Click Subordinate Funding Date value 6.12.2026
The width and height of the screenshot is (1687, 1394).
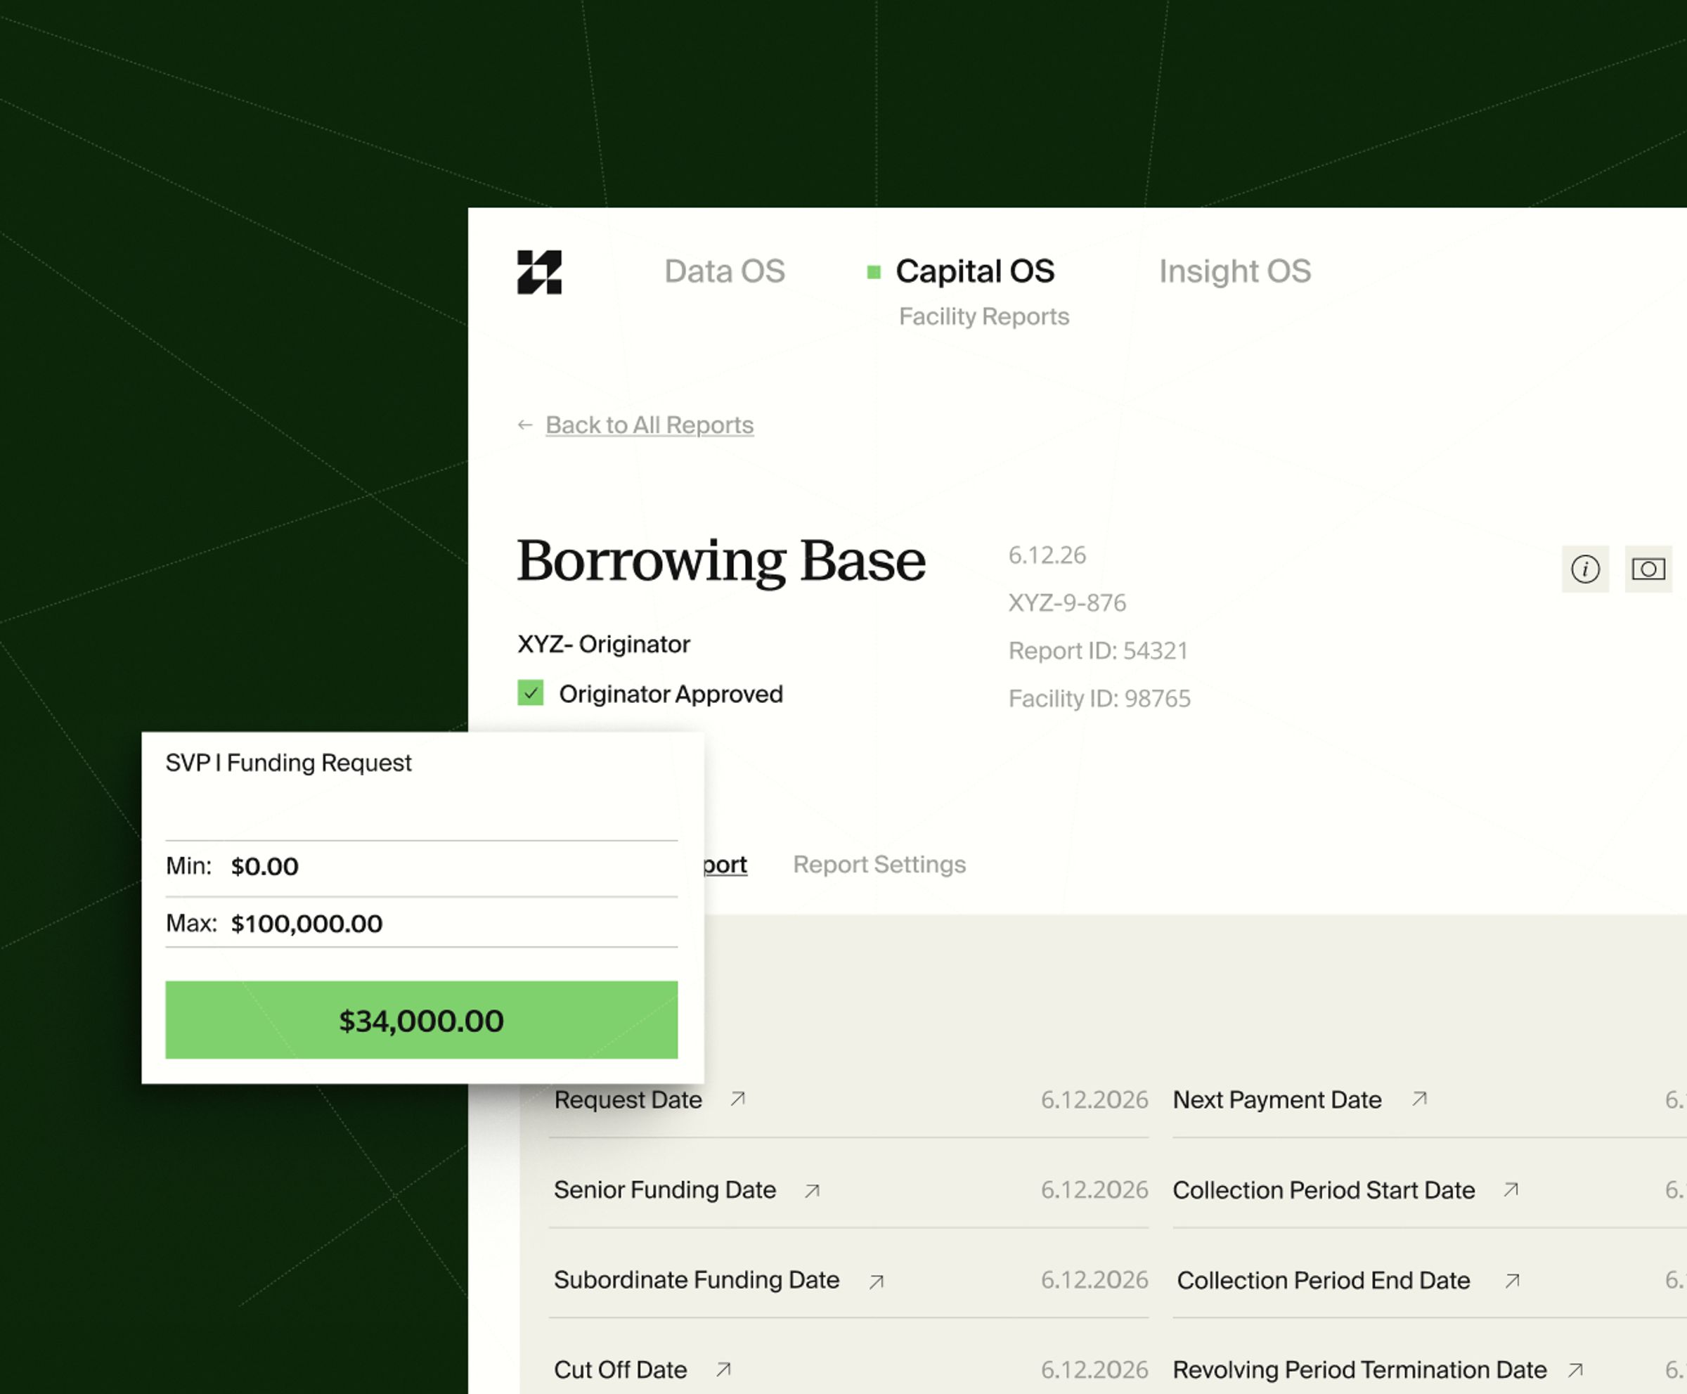pos(1094,1279)
